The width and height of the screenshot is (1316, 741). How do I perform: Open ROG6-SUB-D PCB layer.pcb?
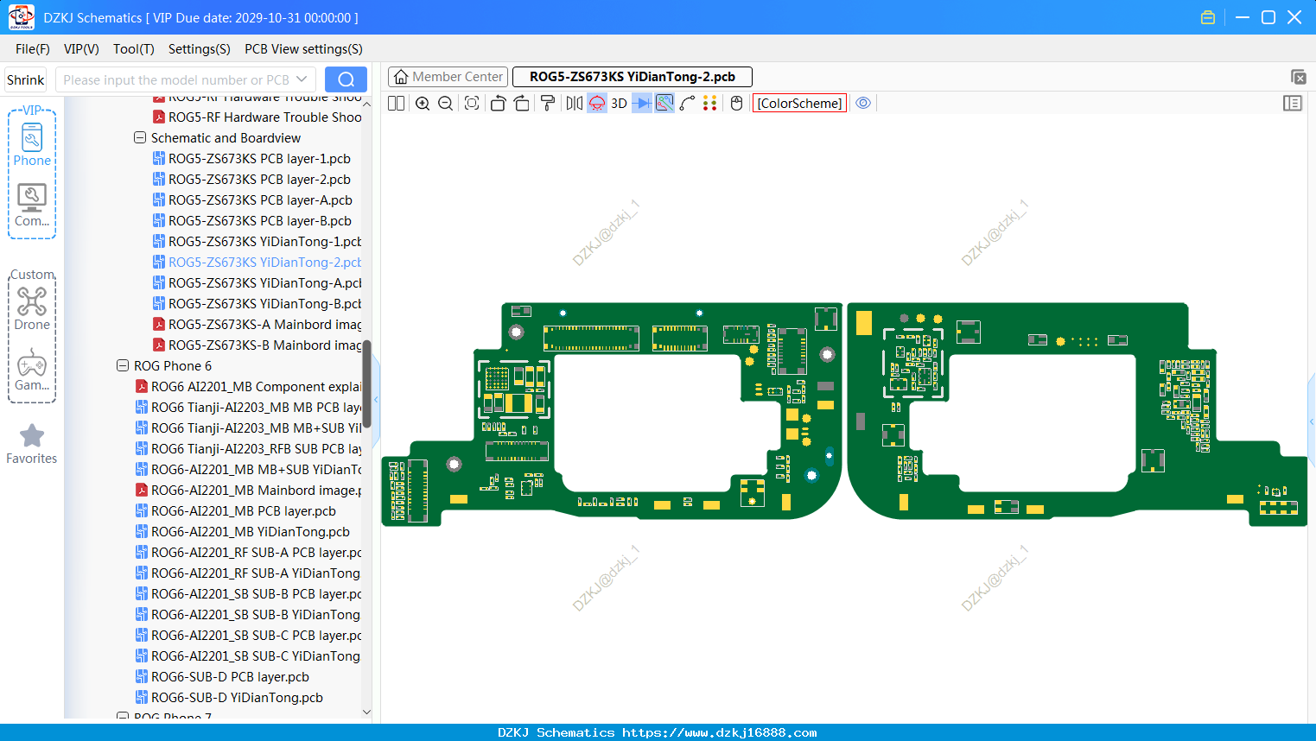tap(230, 677)
